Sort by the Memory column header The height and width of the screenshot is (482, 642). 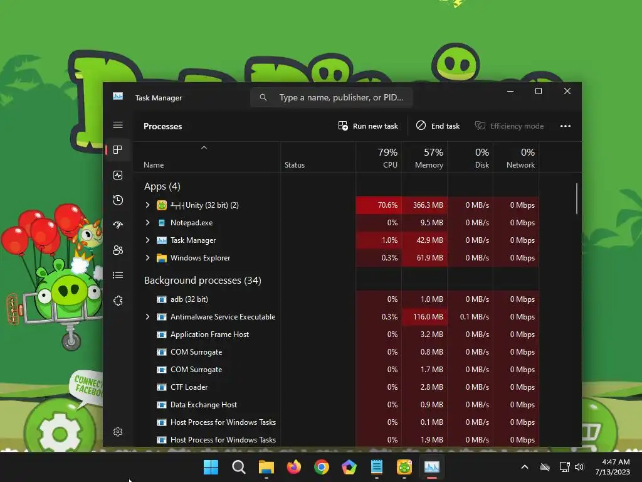tap(424, 158)
